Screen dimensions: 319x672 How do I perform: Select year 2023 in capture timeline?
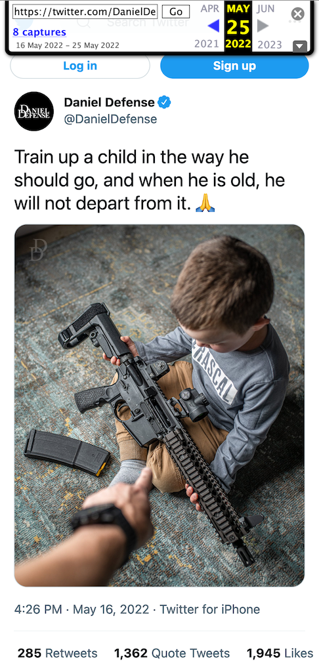[270, 45]
